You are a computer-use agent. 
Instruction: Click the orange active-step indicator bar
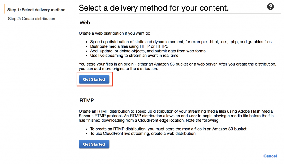coord(4,9)
